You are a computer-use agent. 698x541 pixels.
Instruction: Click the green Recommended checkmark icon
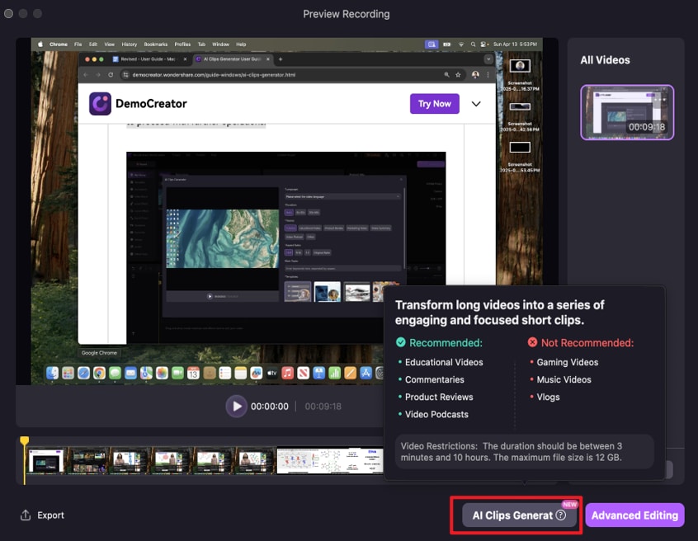click(401, 342)
